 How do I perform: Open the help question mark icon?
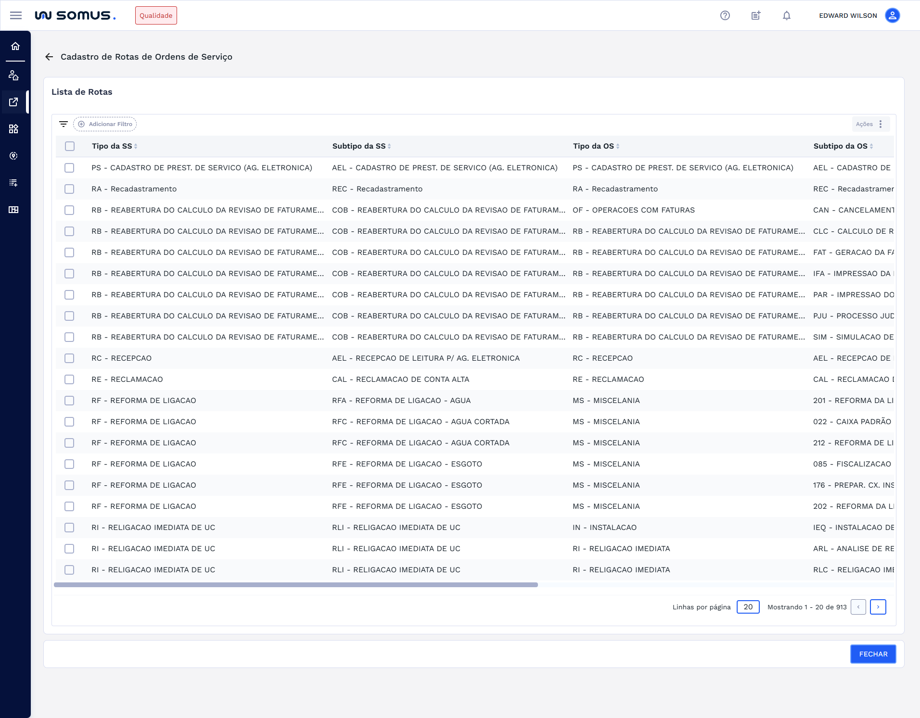coord(725,15)
